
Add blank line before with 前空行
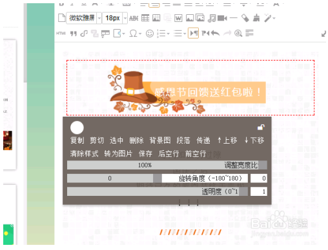[x=196, y=153]
